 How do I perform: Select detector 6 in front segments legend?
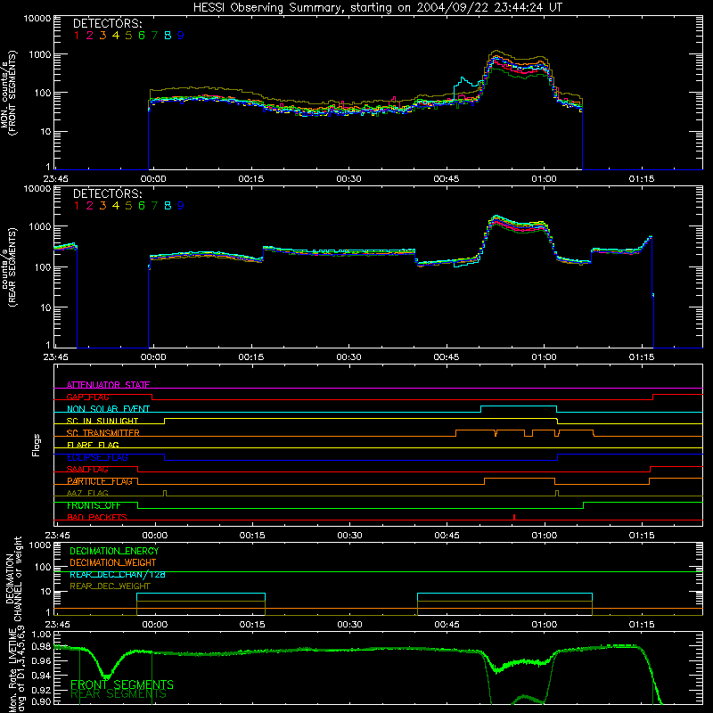[142, 36]
